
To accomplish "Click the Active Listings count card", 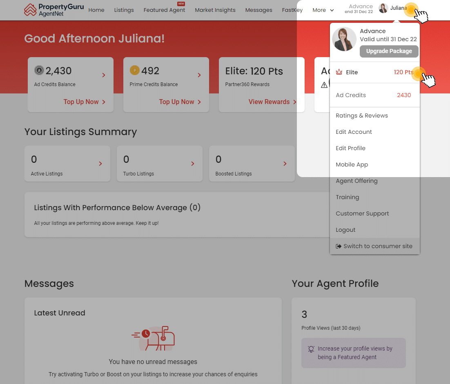I will coord(67,164).
